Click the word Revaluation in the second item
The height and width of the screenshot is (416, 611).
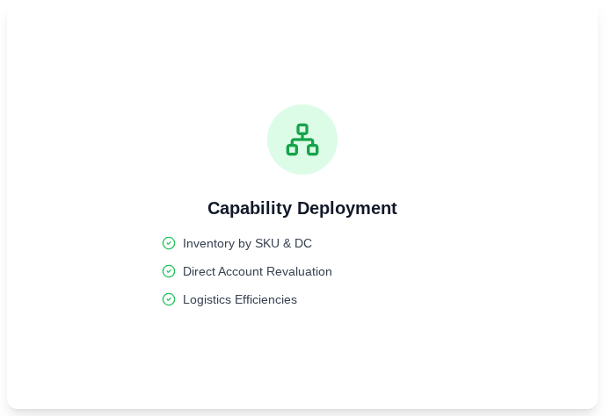300,271
